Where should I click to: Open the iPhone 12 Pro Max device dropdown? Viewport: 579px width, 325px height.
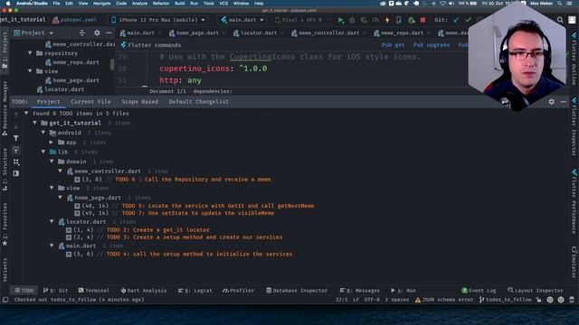coord(158,20)
